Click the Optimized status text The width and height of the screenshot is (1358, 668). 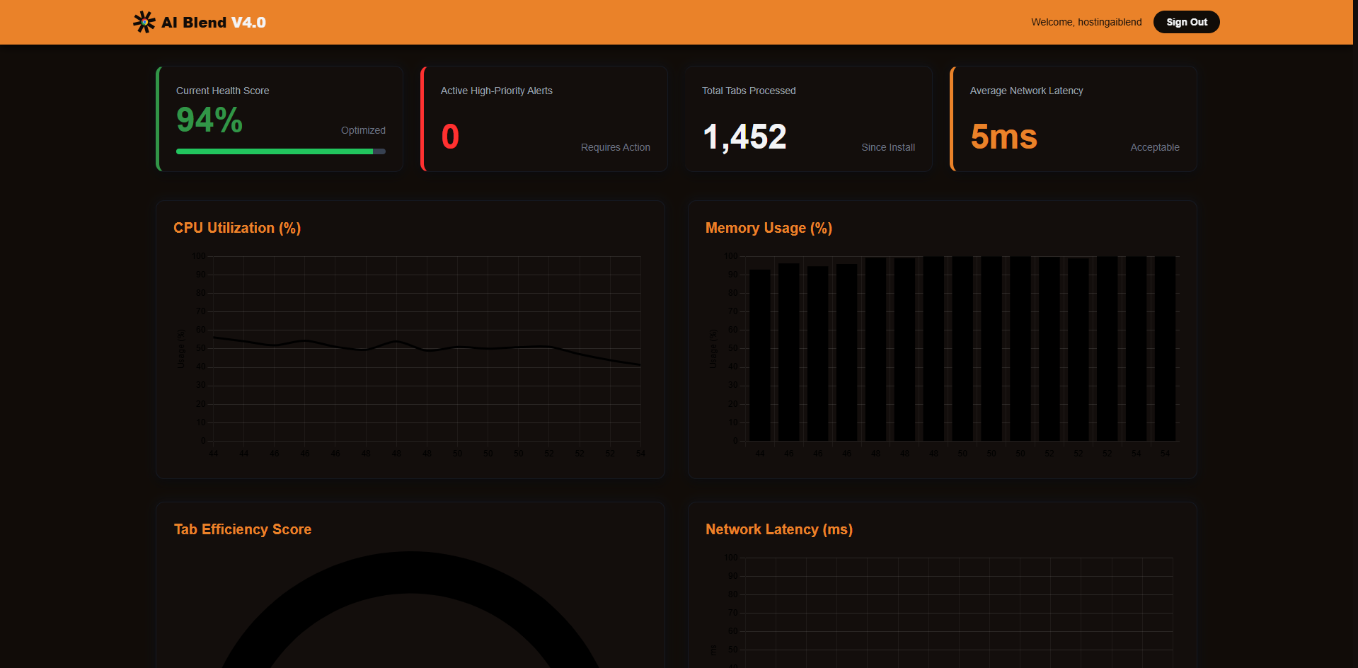(x=363, y=130)
